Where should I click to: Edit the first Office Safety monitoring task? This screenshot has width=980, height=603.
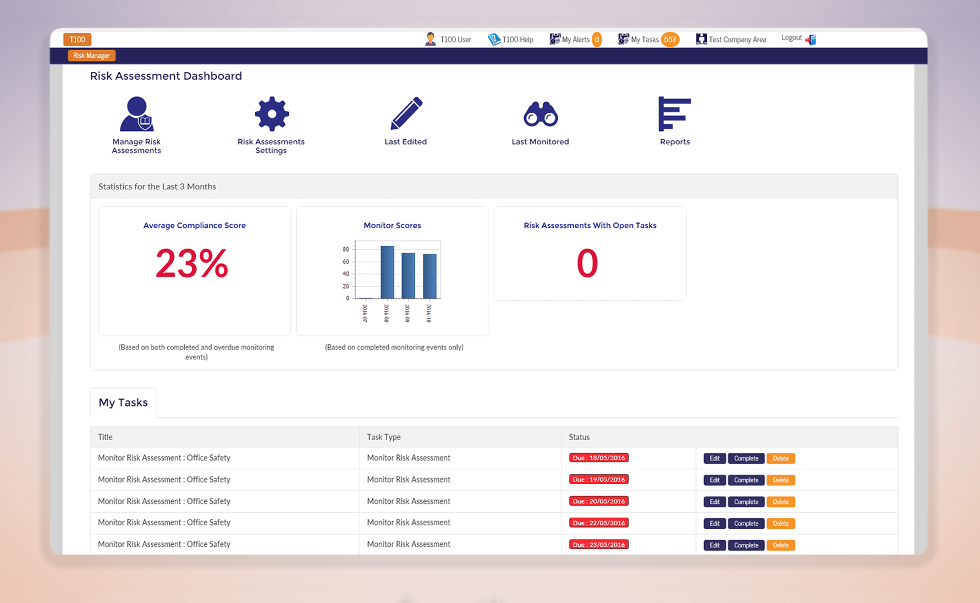[714, 458]
